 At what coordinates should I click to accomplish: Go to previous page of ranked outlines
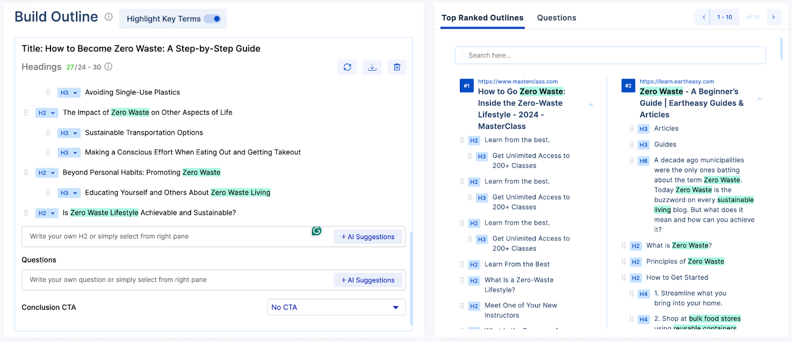pos(703,17)
